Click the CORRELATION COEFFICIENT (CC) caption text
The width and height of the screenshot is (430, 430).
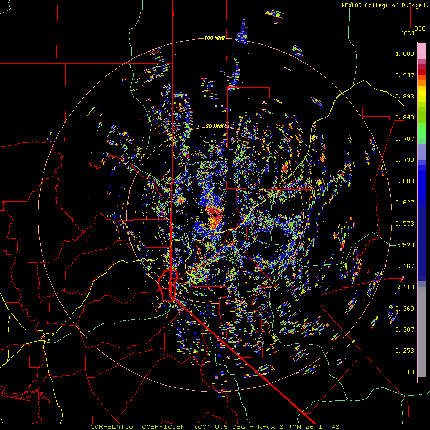coord(150,427)
